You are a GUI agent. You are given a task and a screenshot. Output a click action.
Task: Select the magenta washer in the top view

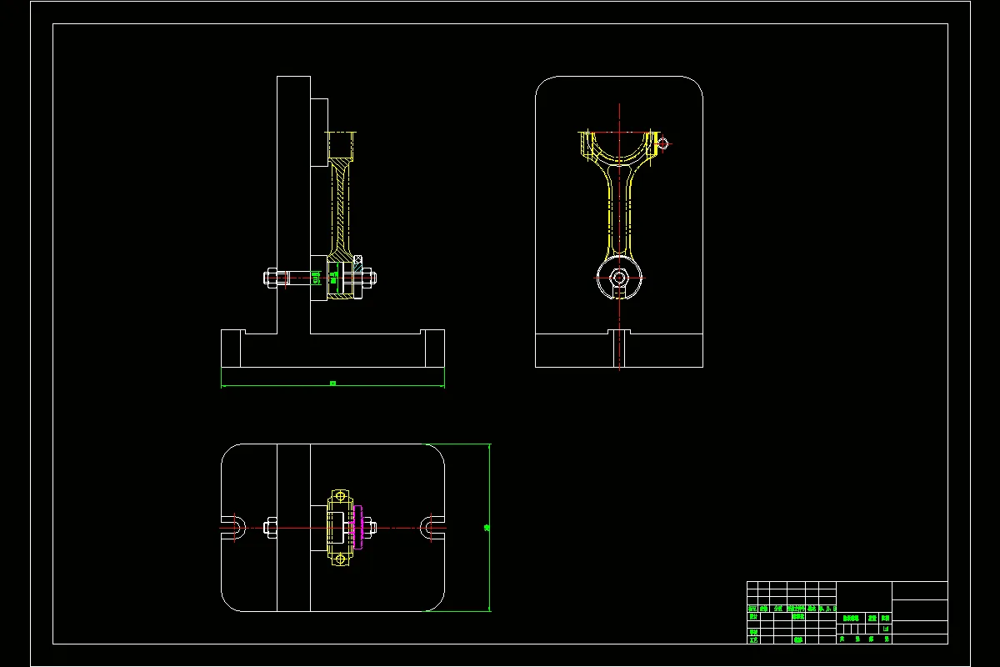tap(359, 527)
